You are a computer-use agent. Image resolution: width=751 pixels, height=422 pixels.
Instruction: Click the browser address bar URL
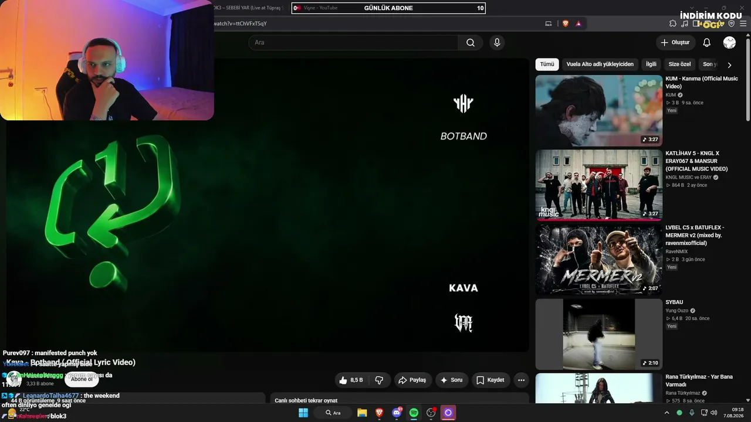[241, 23]
